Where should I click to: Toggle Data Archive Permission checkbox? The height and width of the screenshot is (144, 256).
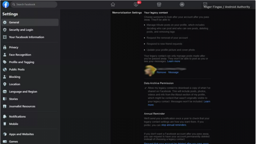pos(145,88)
